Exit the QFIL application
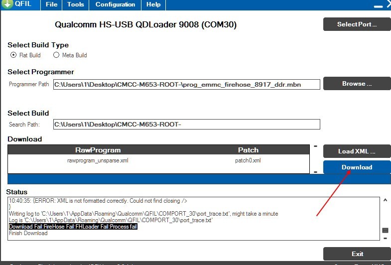This screenshot has width=391, height=265. pyautogui.click(x=357, y=254)
